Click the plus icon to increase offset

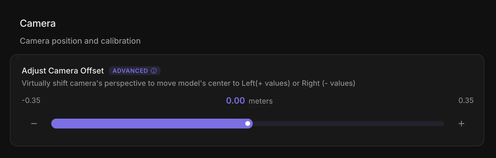click(461, 124)
